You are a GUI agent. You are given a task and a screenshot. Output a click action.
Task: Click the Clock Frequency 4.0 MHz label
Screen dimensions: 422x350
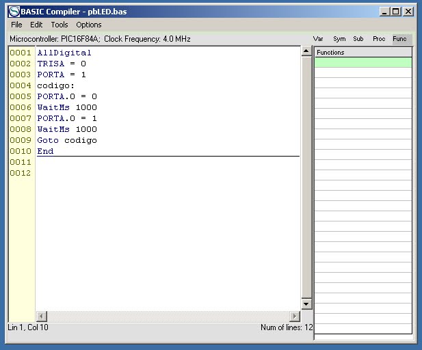[147, 39]
